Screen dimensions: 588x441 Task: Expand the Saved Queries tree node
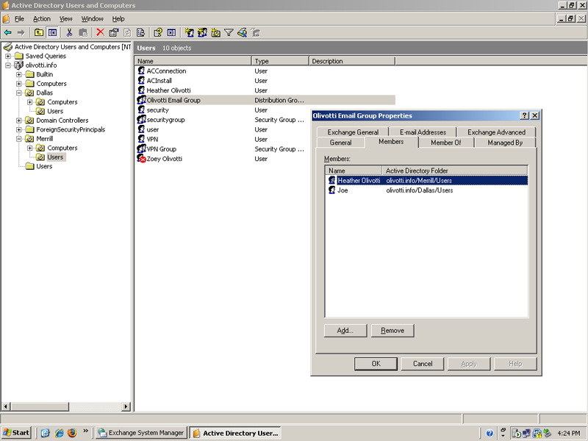pos(8,56)
